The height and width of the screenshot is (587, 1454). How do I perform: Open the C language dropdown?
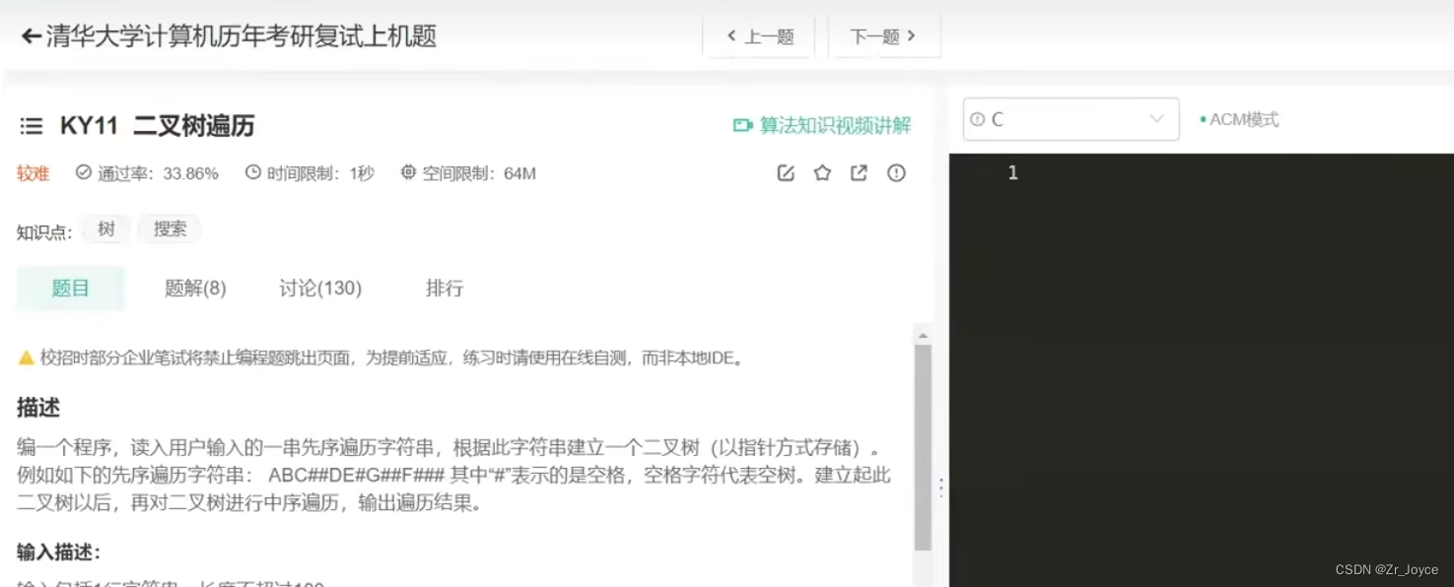pos(1071,119)
